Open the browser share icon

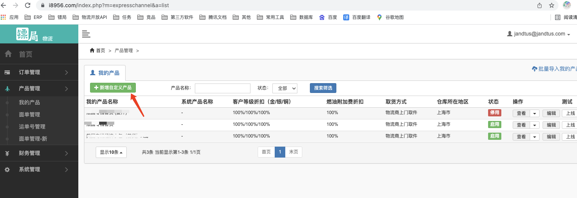point(540,5)
